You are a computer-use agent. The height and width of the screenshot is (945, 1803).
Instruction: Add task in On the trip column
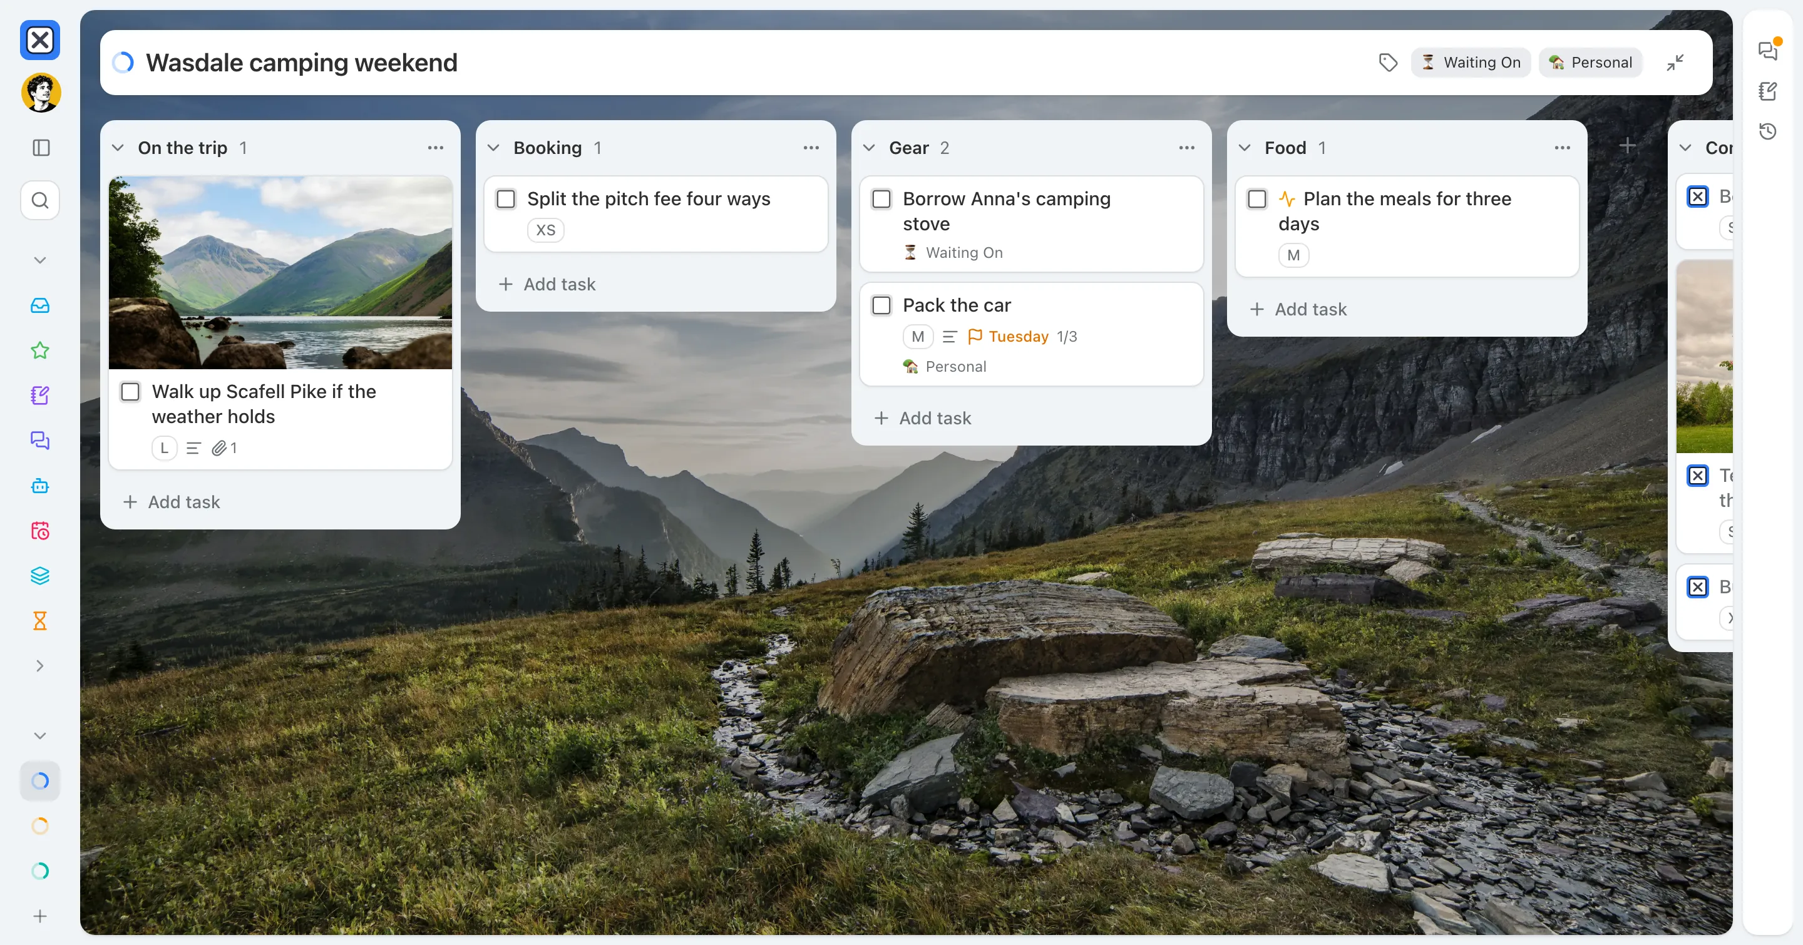172,503
